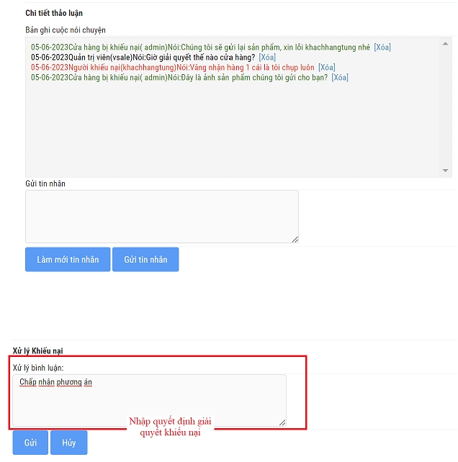The image size is (458, 462).
Task: Click the chat log scroll down arrow
Action: (x=445, y=171)
